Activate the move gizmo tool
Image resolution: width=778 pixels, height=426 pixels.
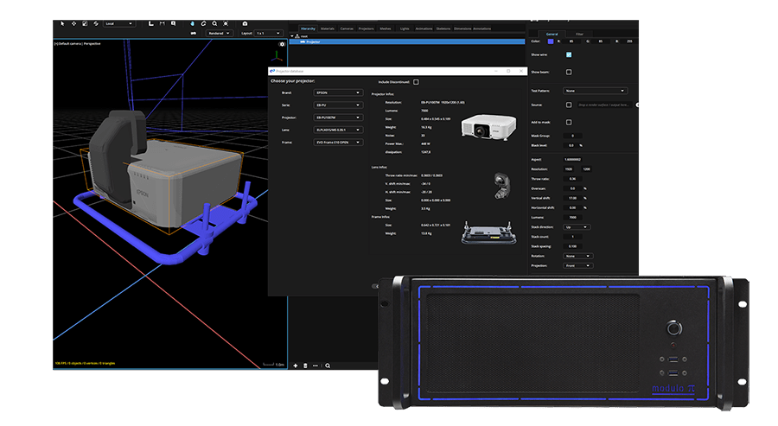74,23
